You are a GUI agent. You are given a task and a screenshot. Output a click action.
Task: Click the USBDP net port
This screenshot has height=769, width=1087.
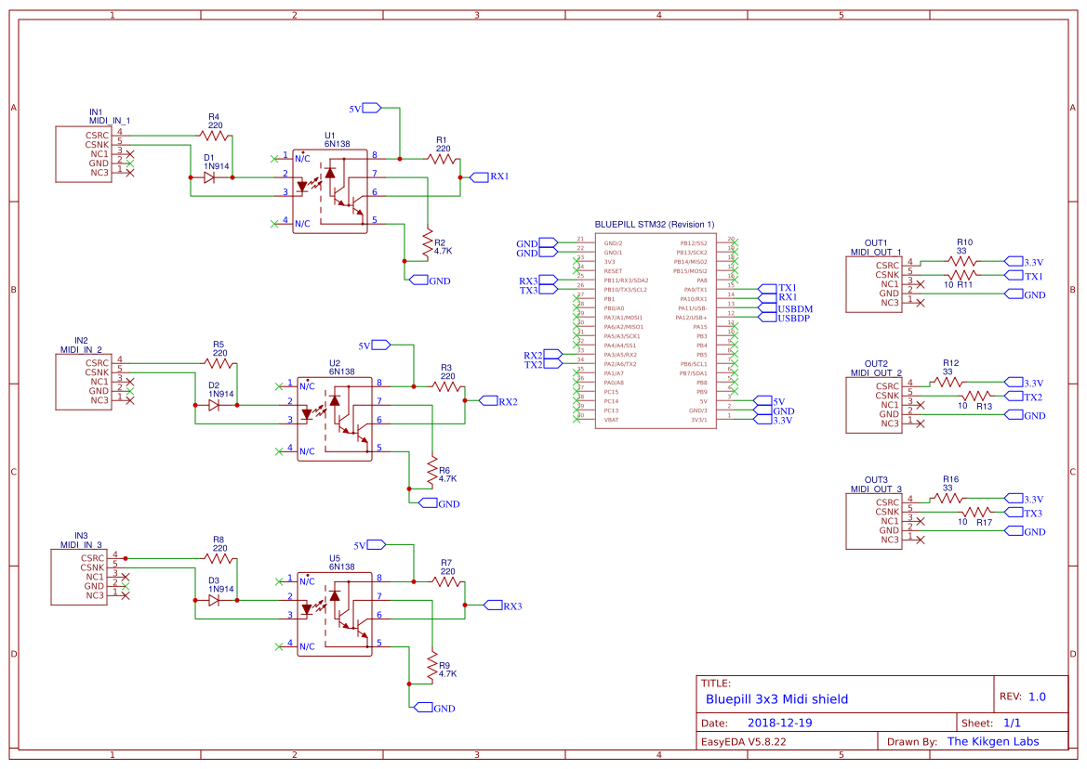click(x=767, y=318)
